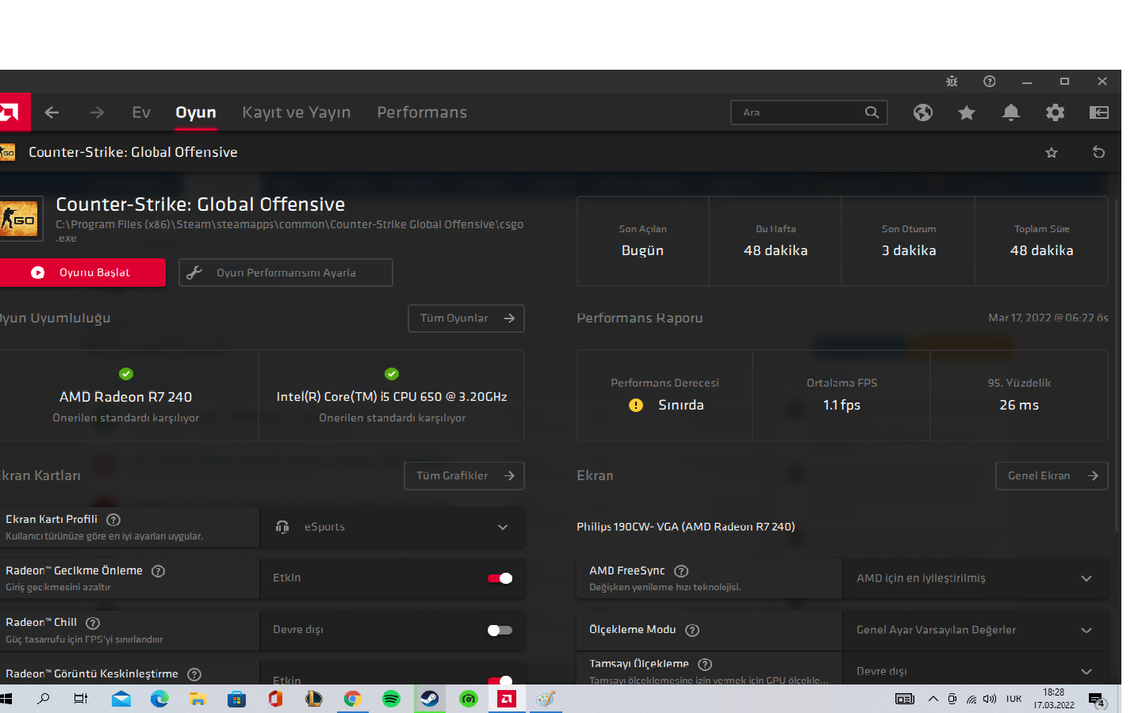Open Spotify from the taskbar
This screenshot has width=1142, height=713.
tap(391, 699)
